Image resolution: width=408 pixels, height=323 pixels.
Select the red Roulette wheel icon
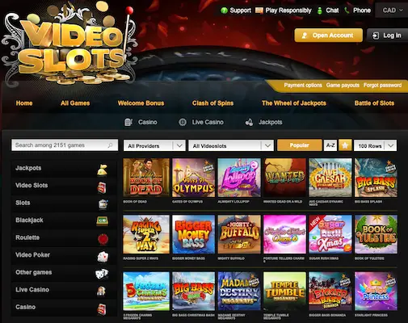[x=103, y=239]
